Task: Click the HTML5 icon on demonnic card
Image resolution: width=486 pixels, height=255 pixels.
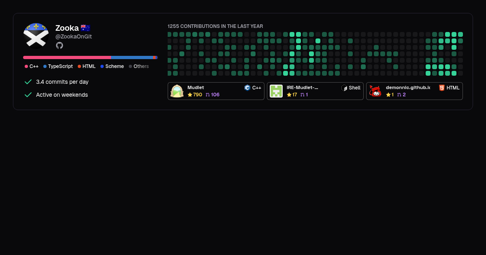Action: [x=442, y=88]
